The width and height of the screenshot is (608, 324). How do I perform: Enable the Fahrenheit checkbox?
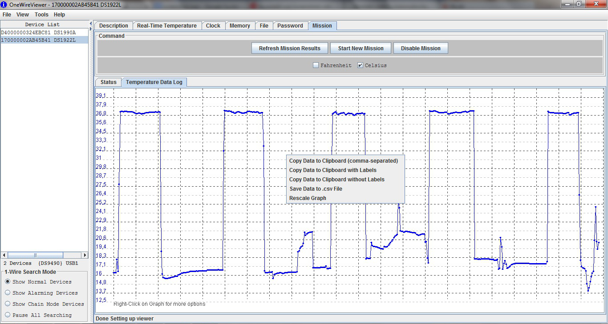tap(316, 65)
